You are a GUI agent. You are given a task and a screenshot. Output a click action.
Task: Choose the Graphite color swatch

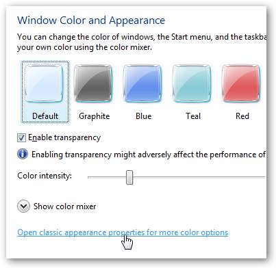point(93,83)
